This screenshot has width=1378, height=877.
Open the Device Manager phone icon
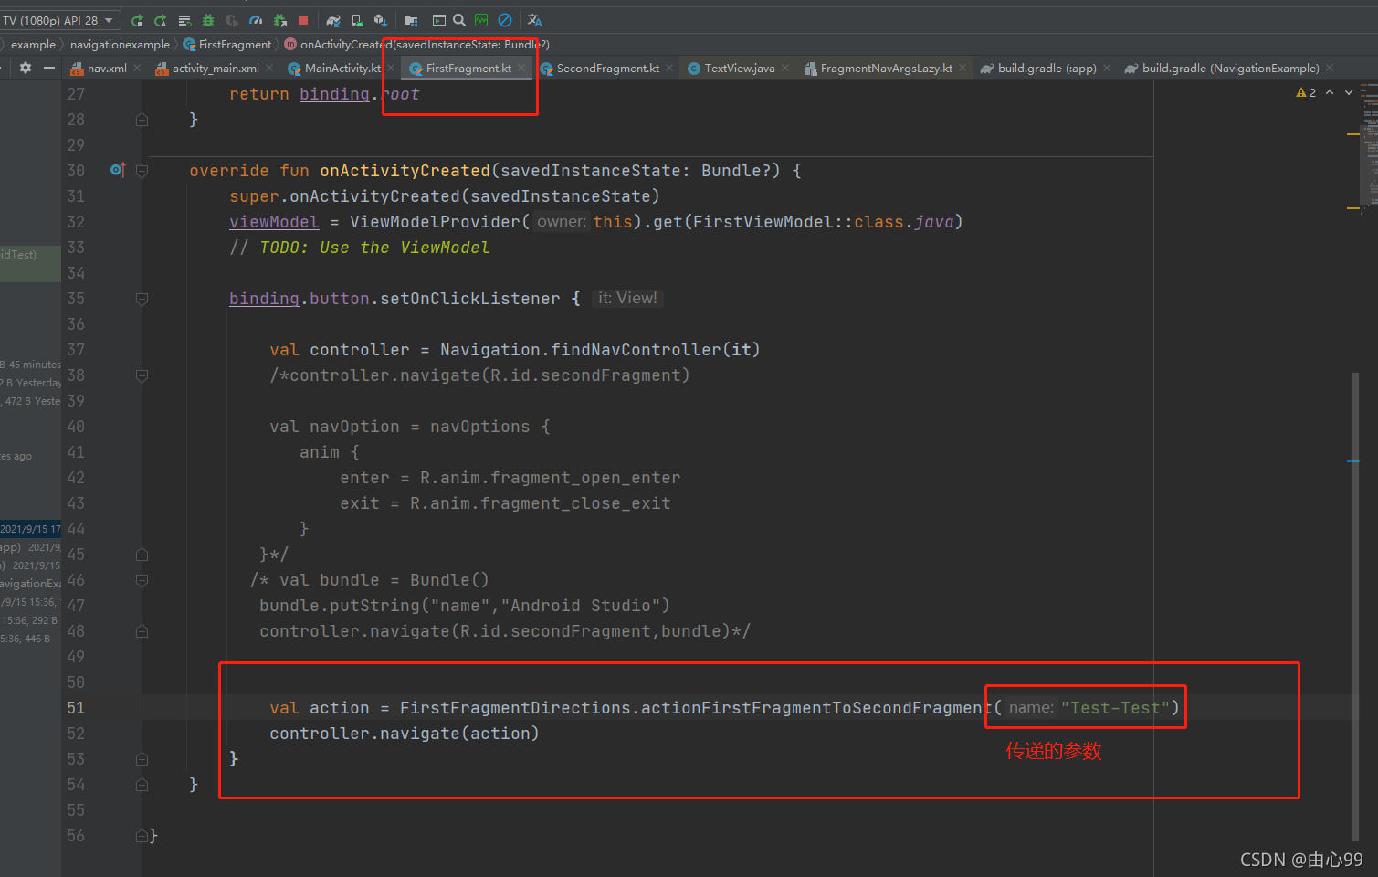[x=357, y=19]
